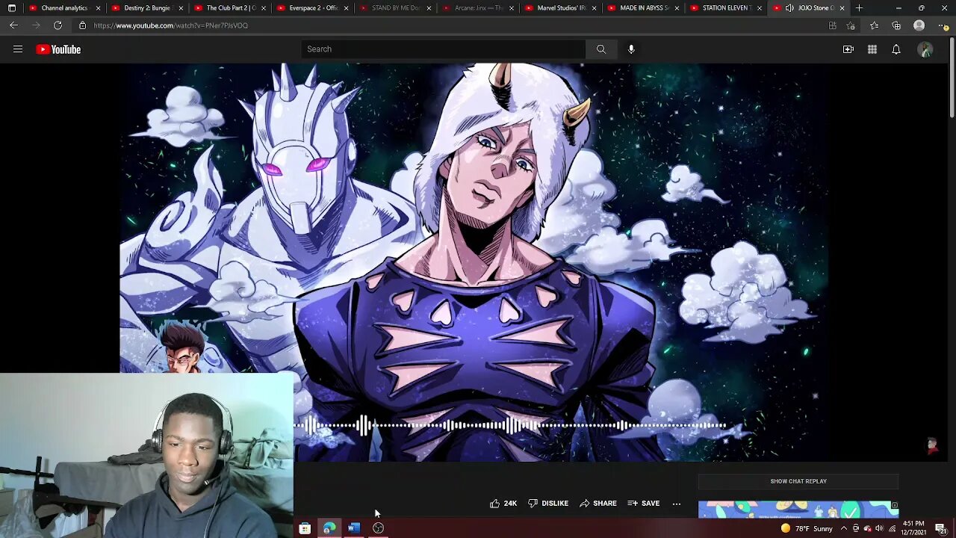Open the browser Favorites star icon
956x538 pixels.
[x=874, y=25]
